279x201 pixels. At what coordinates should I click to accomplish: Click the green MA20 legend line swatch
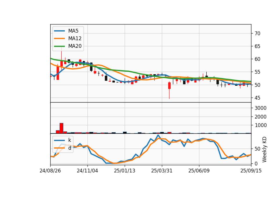59,46
